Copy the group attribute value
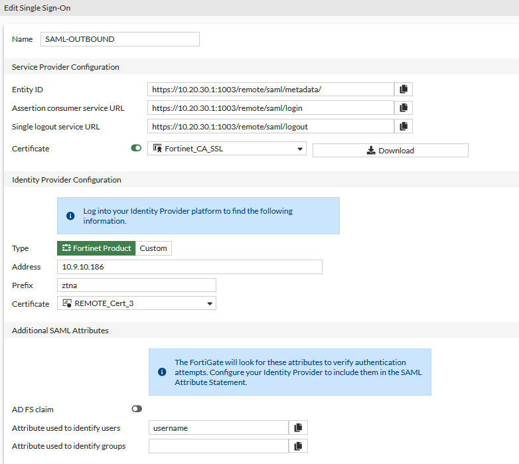This screenshot has height=464, width=519. (298, 446)
